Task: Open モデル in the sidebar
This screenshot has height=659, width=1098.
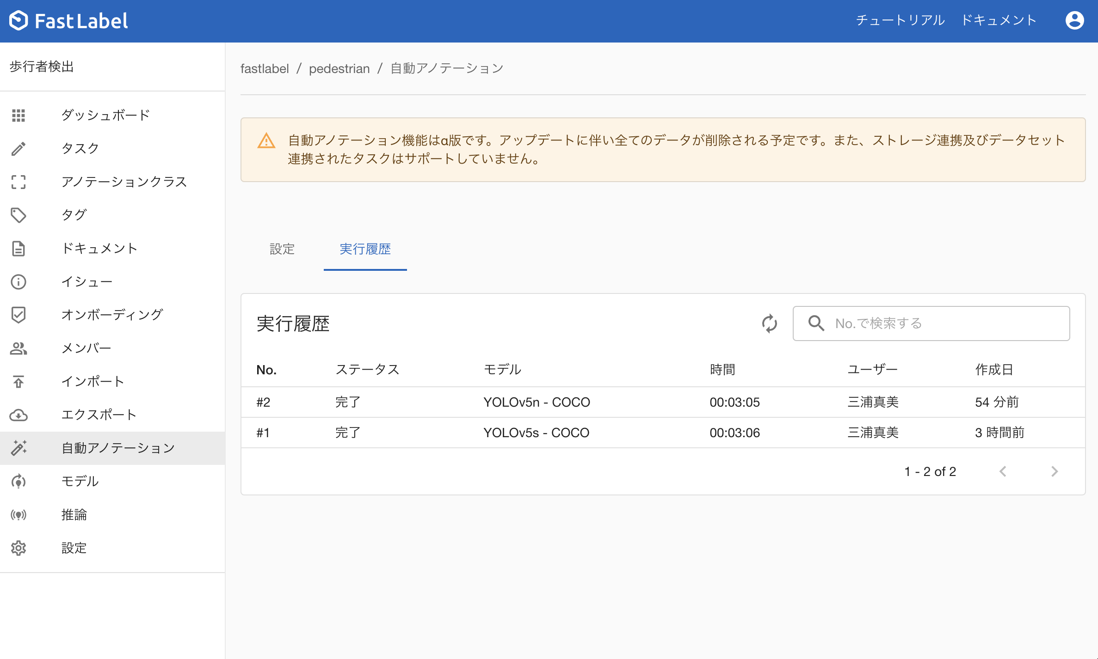Action: [112, 481]
